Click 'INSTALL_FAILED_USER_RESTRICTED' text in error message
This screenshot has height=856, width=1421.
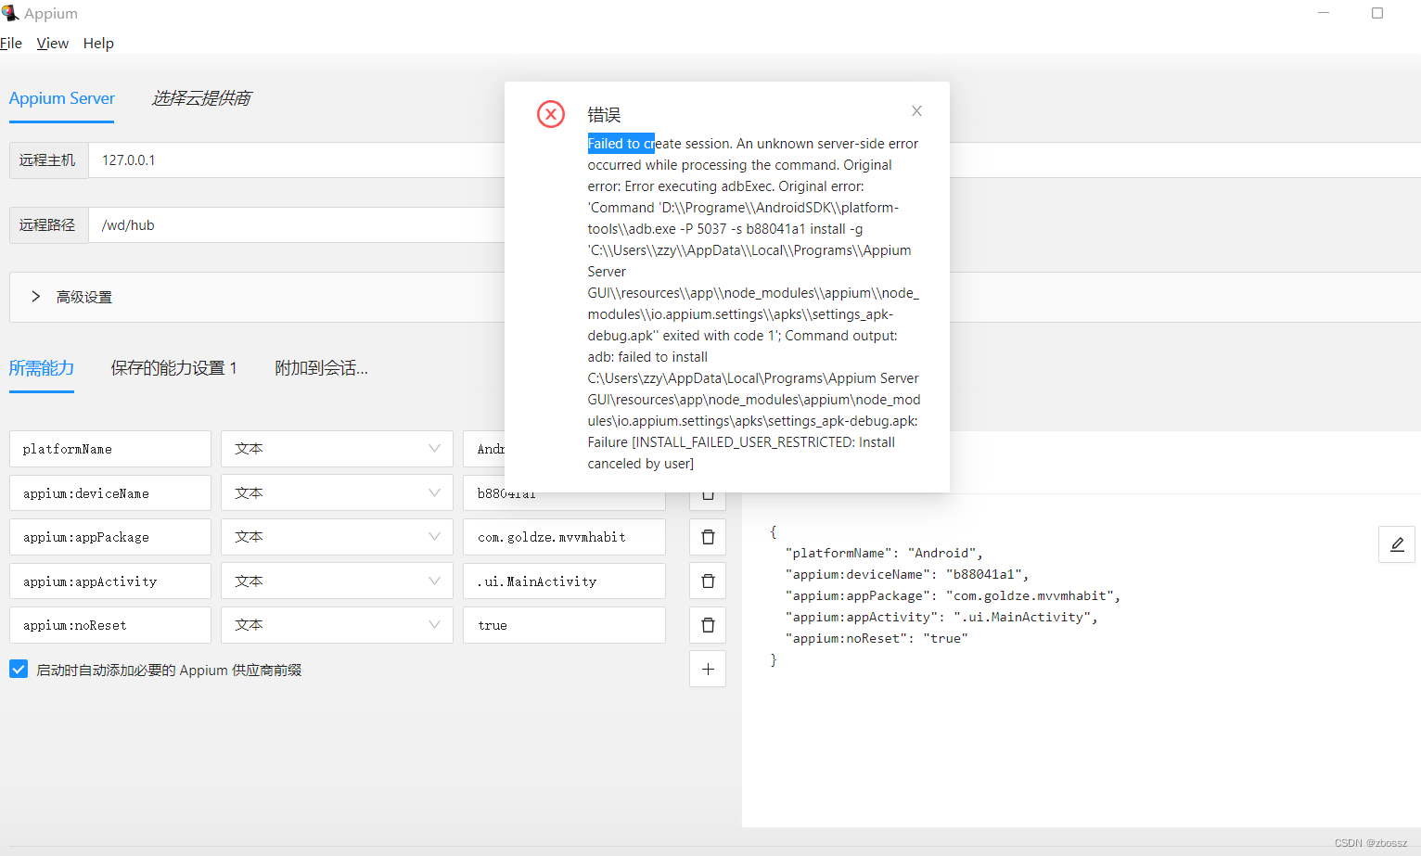point(744,442)
